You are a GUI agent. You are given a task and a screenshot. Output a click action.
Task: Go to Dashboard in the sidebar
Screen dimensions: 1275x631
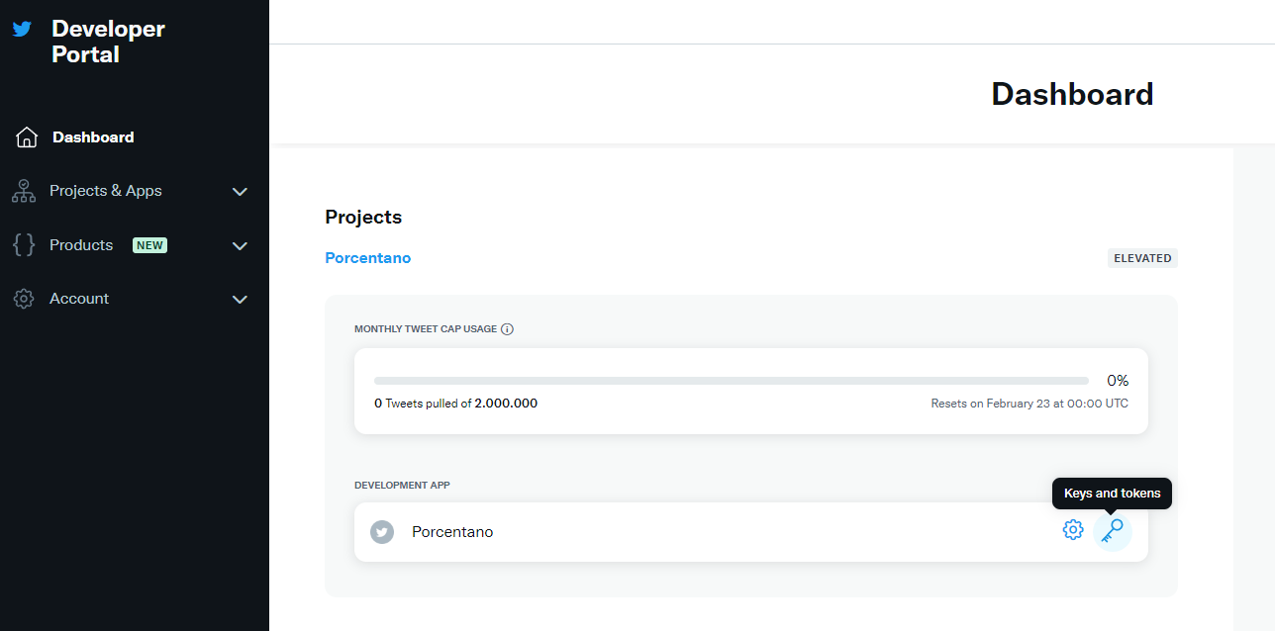pyautogui.click(x=93, y=137)
